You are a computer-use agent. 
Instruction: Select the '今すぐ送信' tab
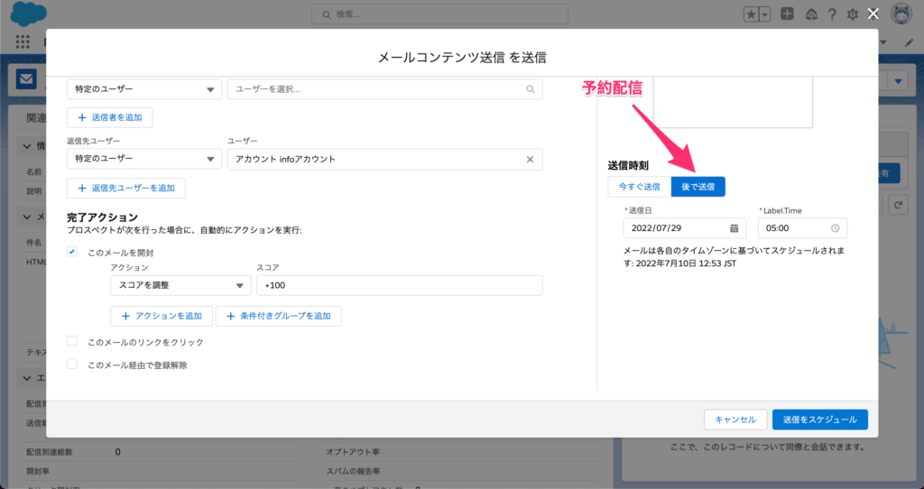pyautogui.click(x=639, y=186)
